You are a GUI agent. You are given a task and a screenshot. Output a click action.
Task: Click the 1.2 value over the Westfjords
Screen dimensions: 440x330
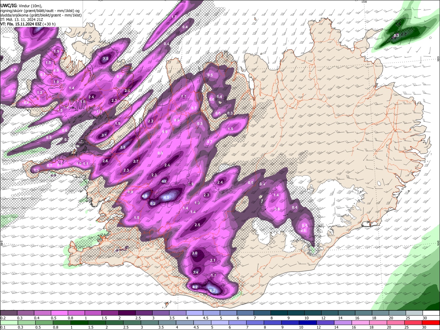tap(40, 92)
